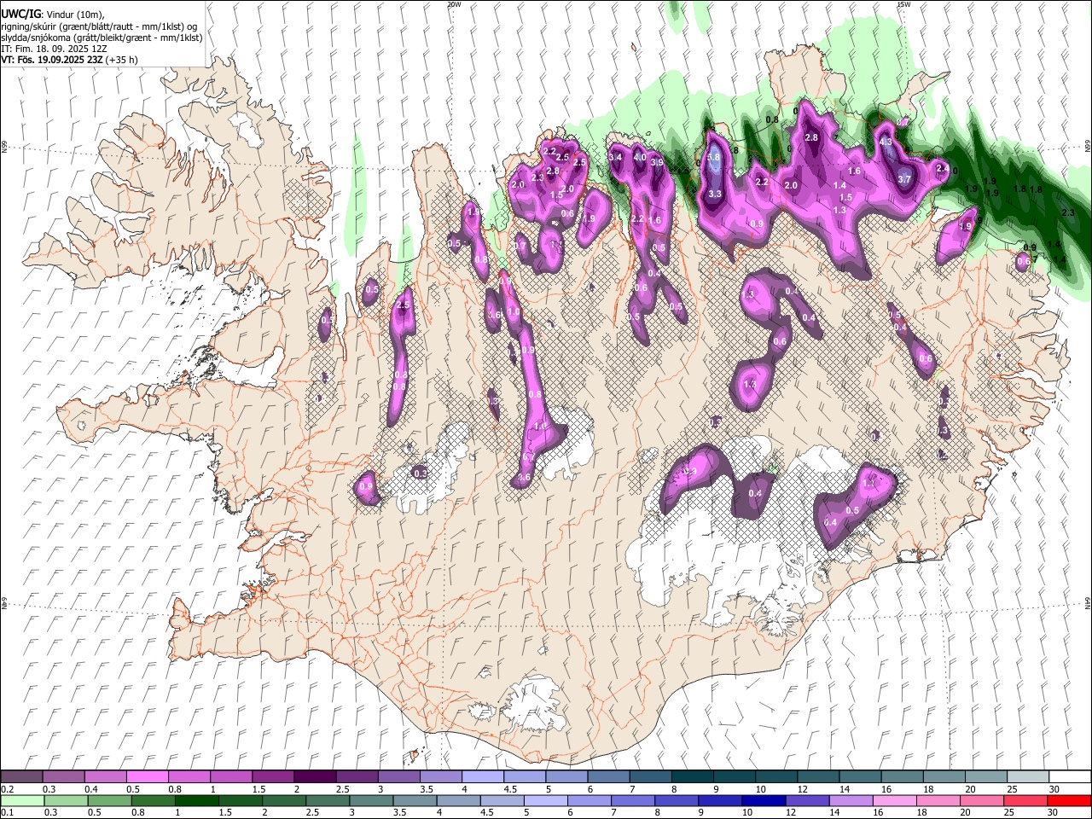This screenshot has width=1092, height=819.
Task: Click the 3.3 precipitation value on the map
Action: click(x=715, y=194)
